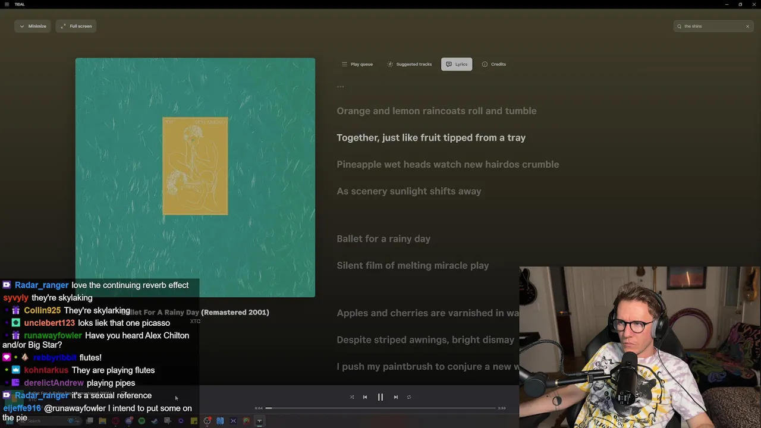Click the Credits tab info icon

click(x=485, y=64)
